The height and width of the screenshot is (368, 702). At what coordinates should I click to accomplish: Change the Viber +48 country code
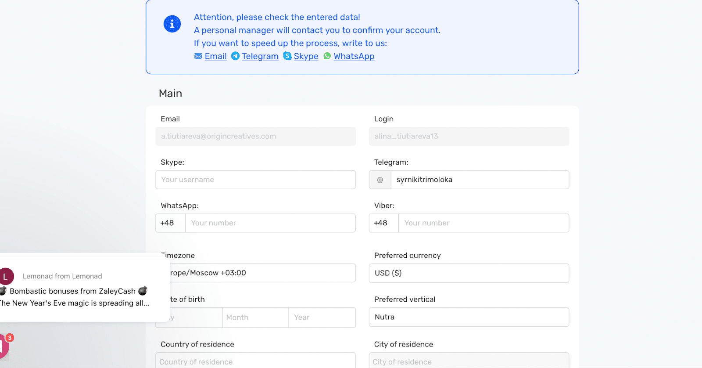(383, 223)
